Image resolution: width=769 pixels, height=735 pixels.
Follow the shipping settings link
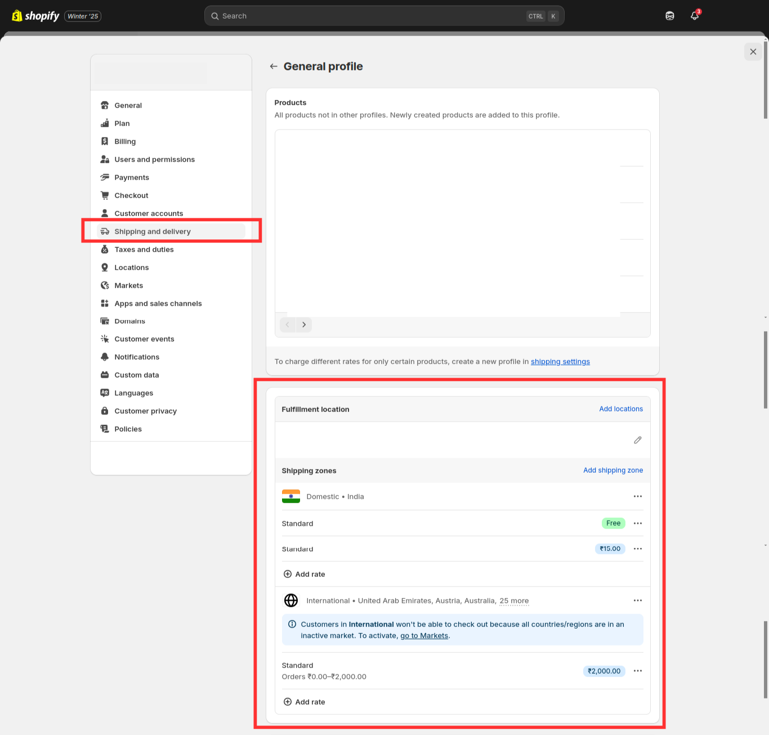click(560, 361)
